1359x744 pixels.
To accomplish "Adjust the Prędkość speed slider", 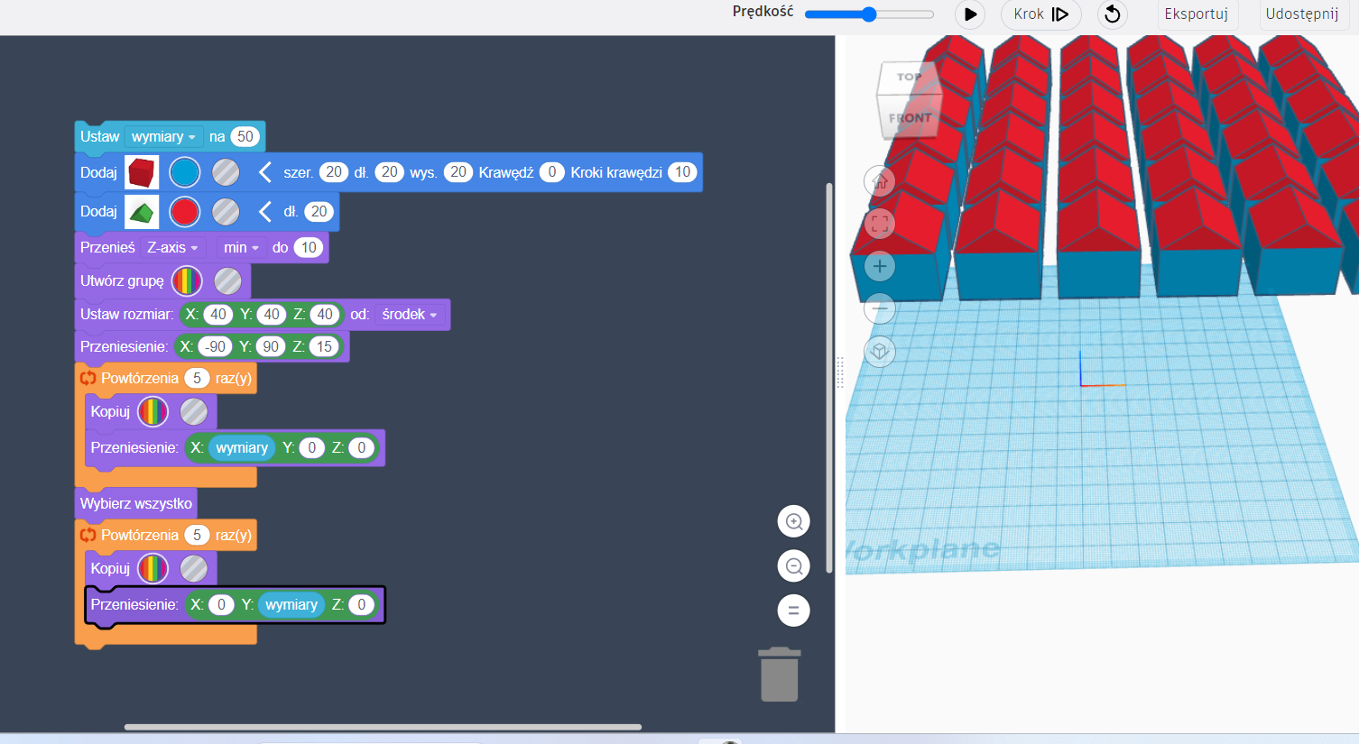I will 869,14.
